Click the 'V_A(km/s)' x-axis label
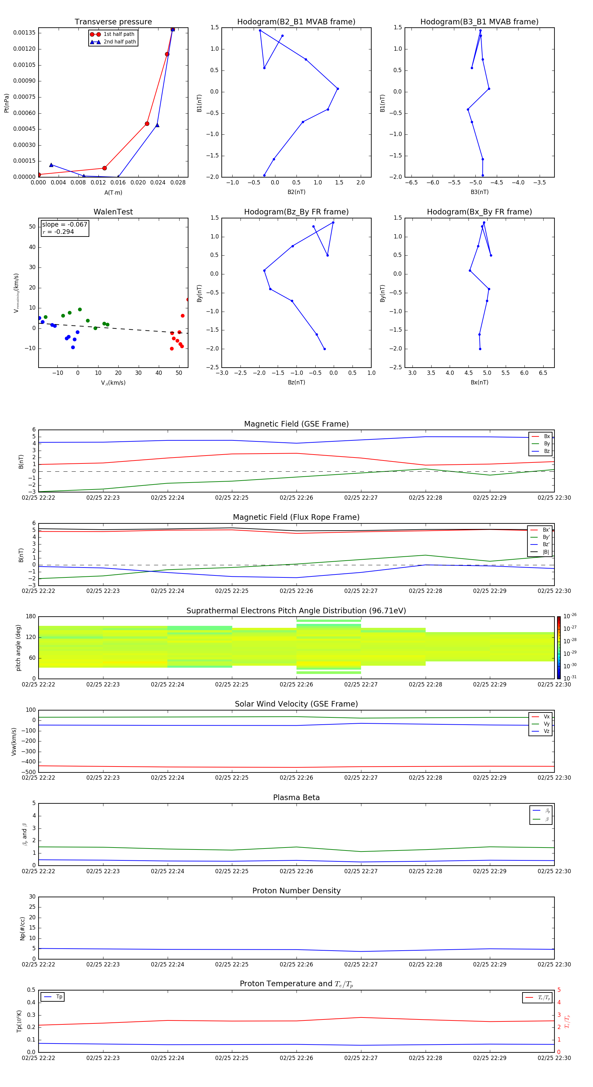 tap(113, 383)
